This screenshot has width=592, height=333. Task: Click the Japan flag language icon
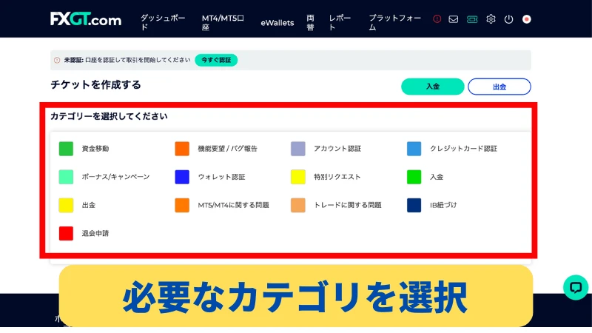coord(527,19)
